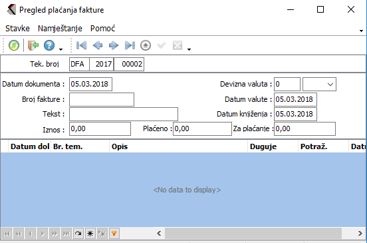
Task: Click the round eject-style edit icon
Action: point(146,45)
